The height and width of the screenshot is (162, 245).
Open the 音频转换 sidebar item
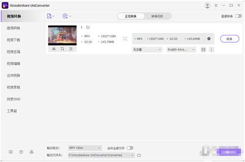tap(22, 28)
